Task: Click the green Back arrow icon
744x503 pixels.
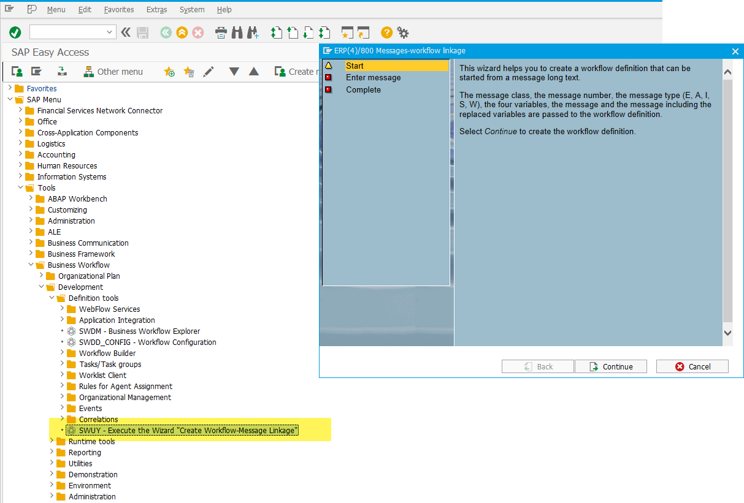Action: tap(166, 32)
